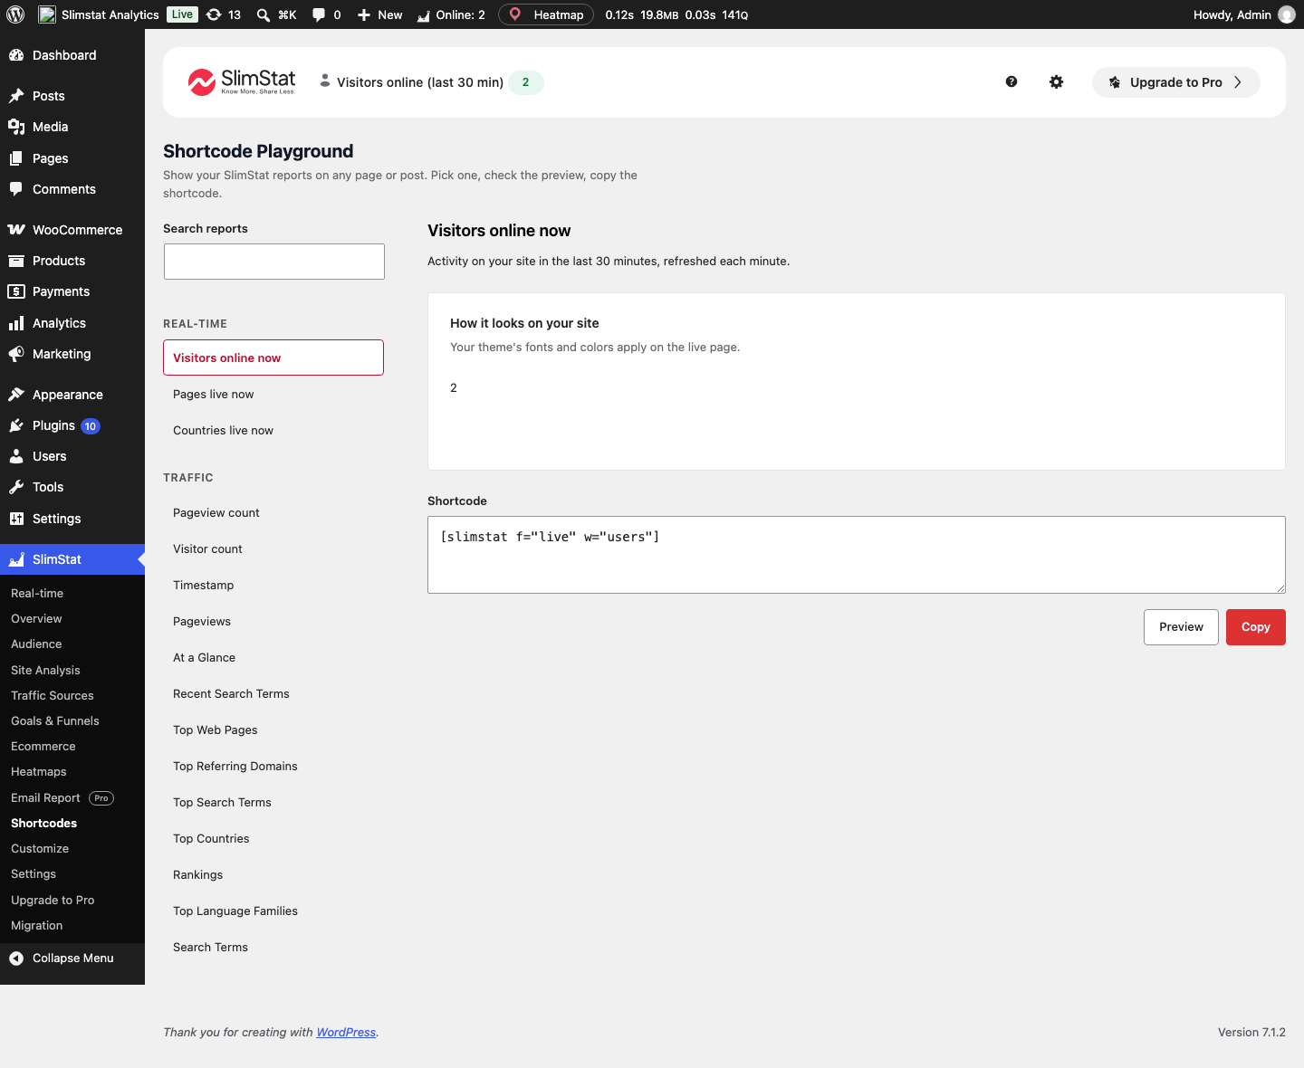Open the updates icon showing 13
This screenshot has width=1304, height=1068.
click(x=223, y=14)
